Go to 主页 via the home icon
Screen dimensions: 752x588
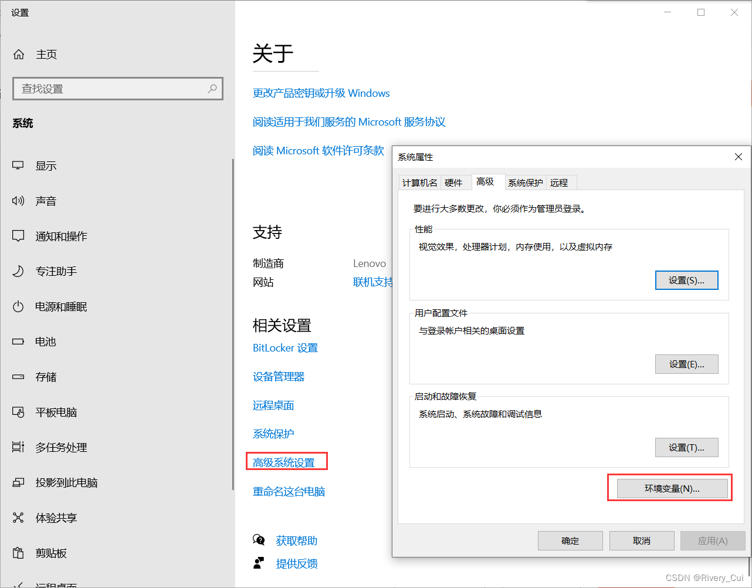(19, 54)
